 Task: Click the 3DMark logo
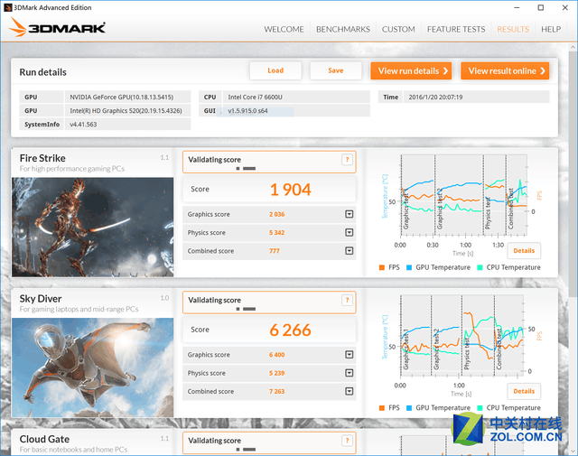click(57, 28)
